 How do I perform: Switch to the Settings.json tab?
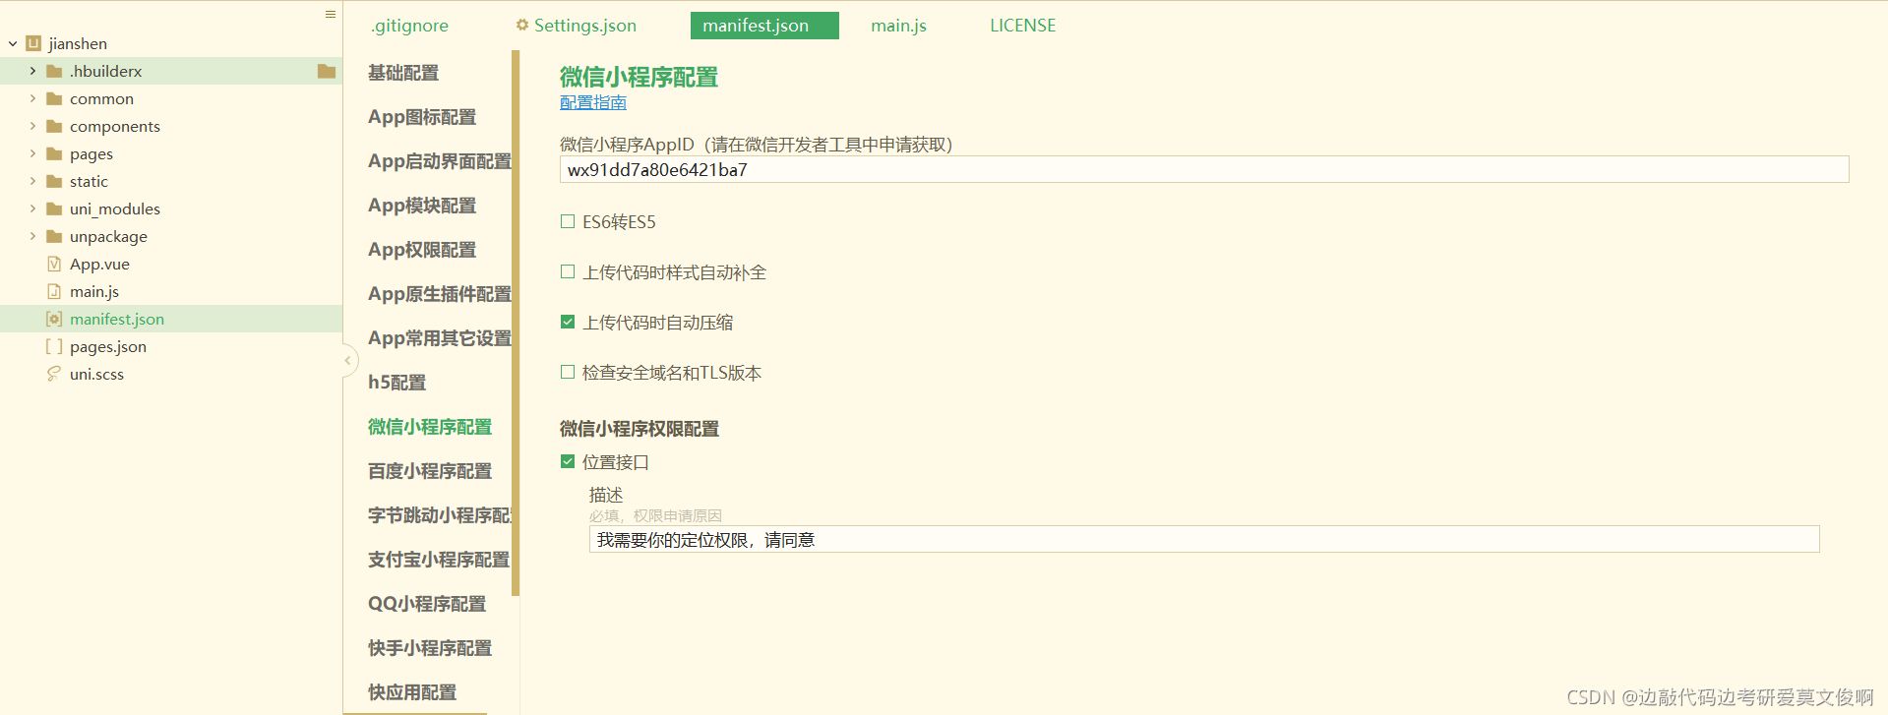pyautogui.click(x=577, y=26)
